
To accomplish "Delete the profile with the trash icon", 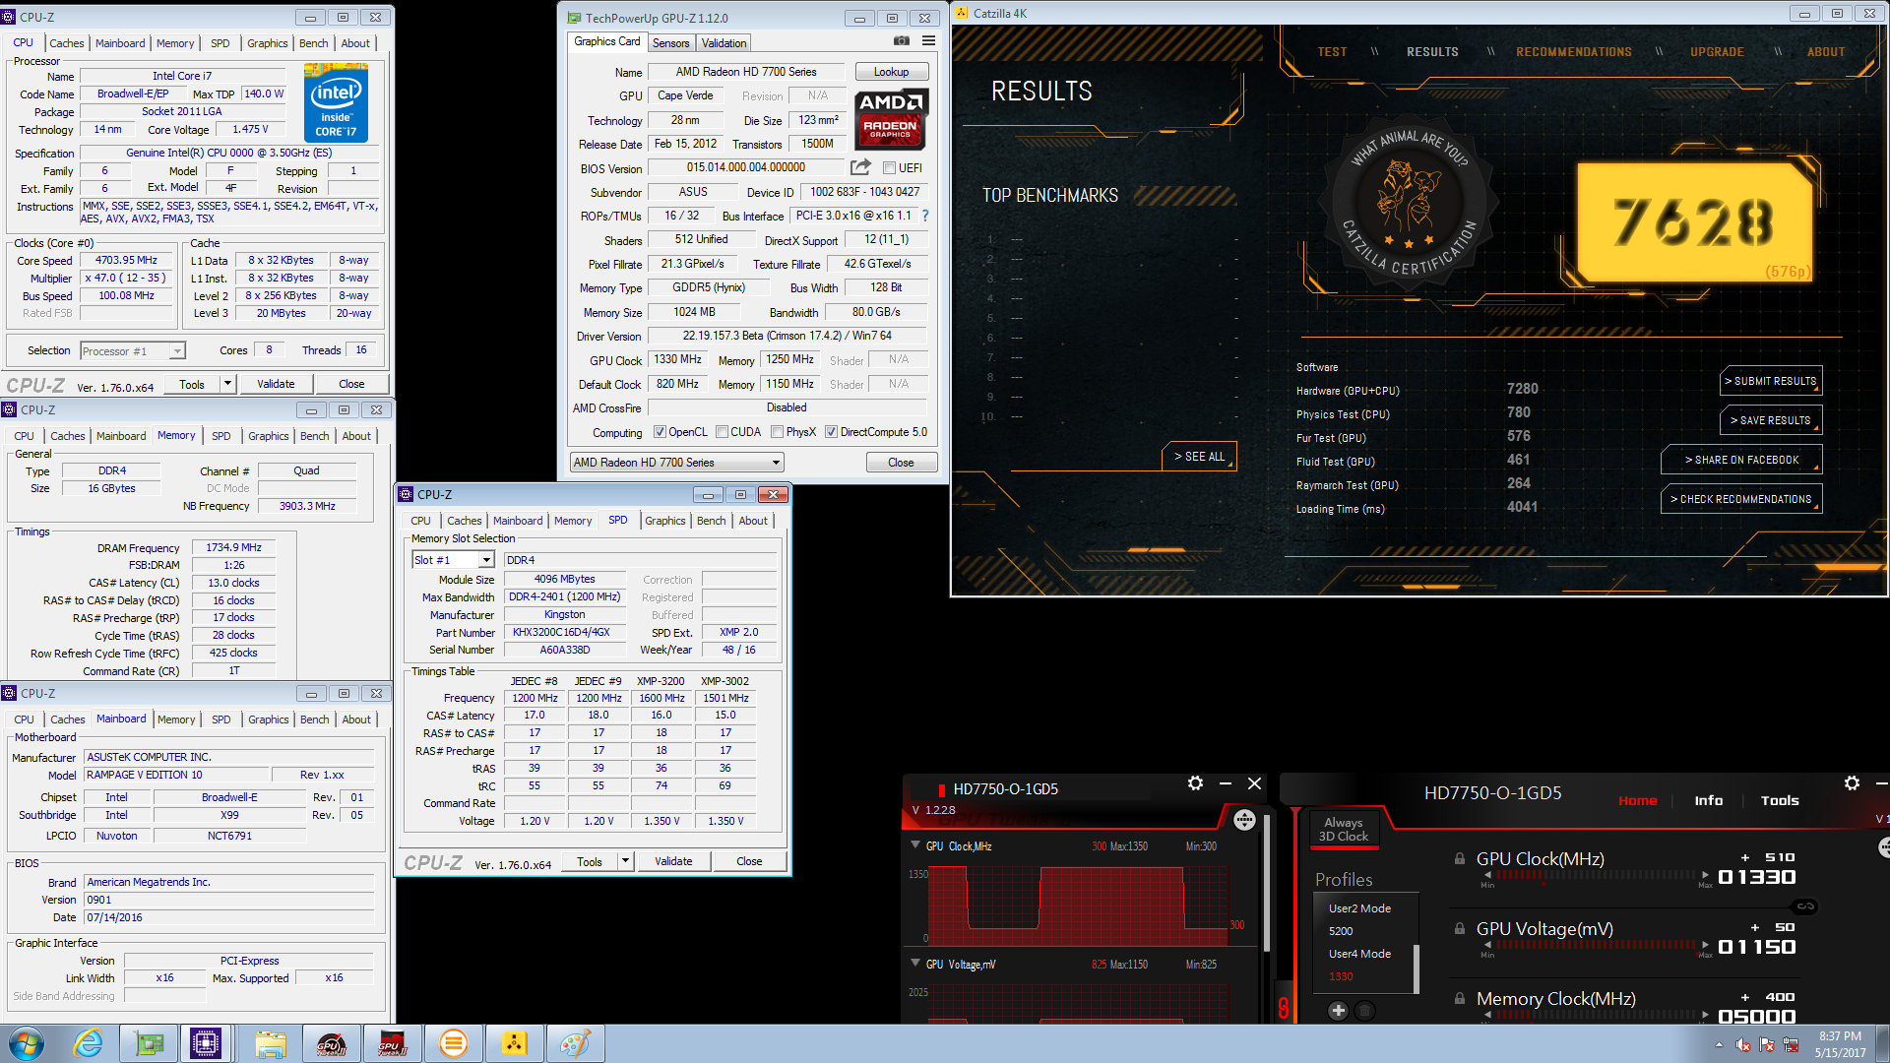I will pos(1364,1010).
